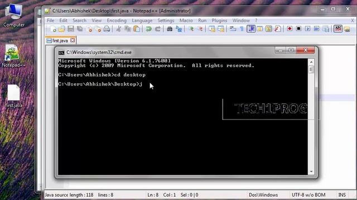357x200 pixels.
Task: Select the Notepad++ desktop shortcut
Action: [13, 56]
